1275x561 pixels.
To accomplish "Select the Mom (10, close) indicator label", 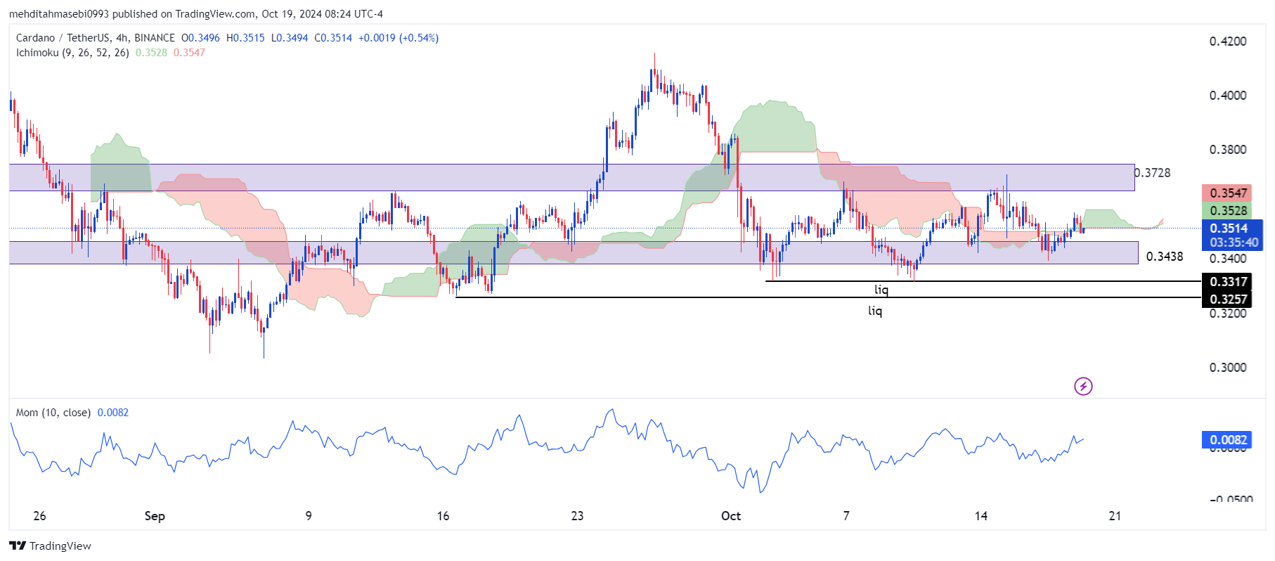I will tap(53, 413).
